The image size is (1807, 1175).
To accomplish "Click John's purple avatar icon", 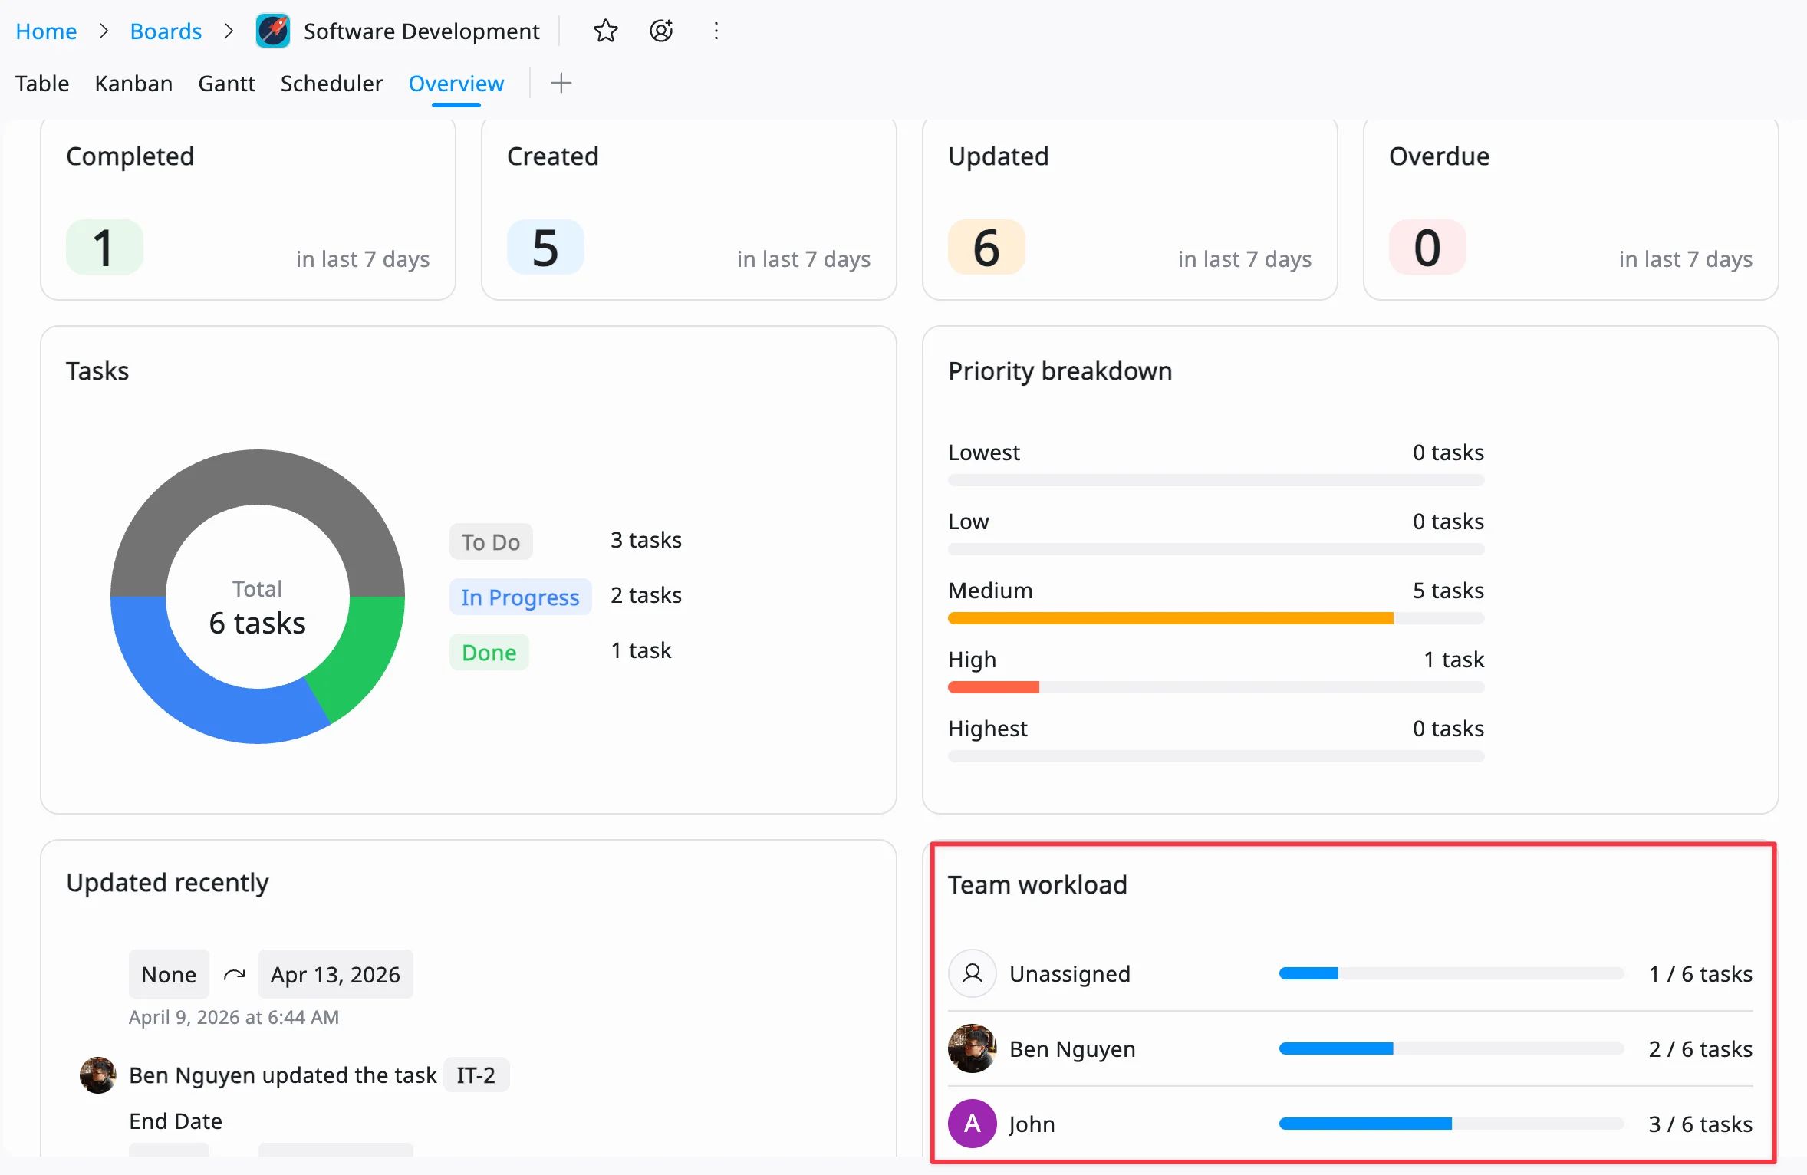I will point(973,1124).
